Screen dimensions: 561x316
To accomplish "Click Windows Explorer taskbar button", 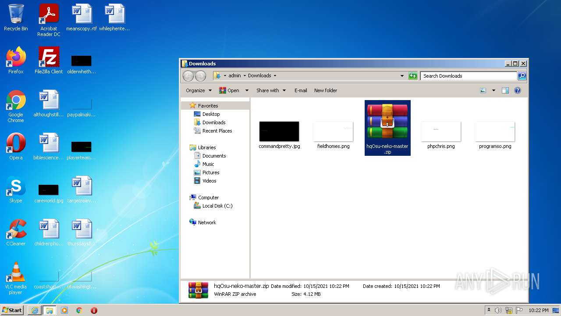I will point(50,310).
